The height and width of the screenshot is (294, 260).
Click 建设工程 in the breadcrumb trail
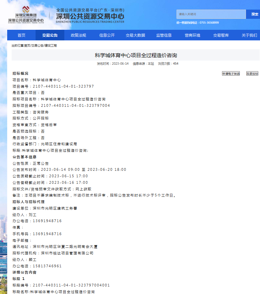pyautogui.click(x=50, y=46)
